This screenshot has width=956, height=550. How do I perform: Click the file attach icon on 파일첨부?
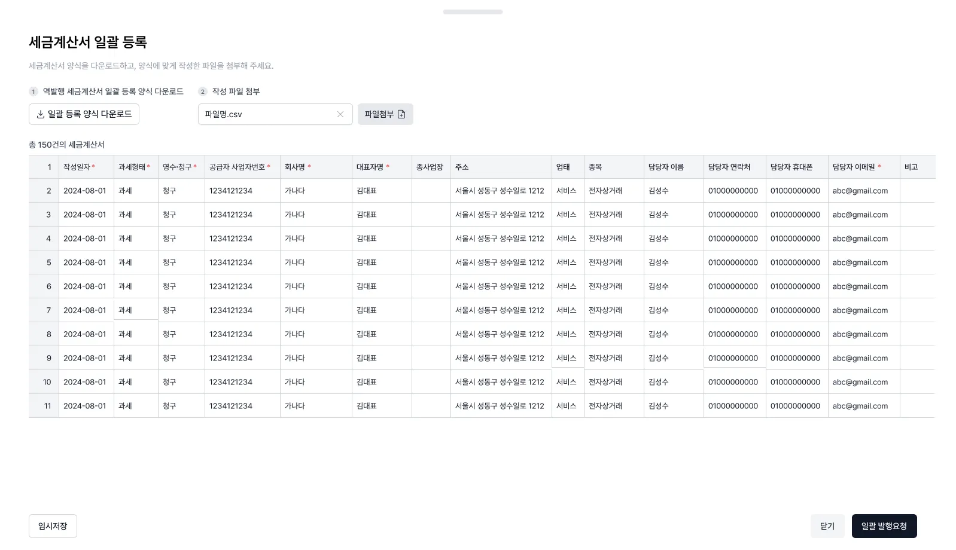coord(401,114)
